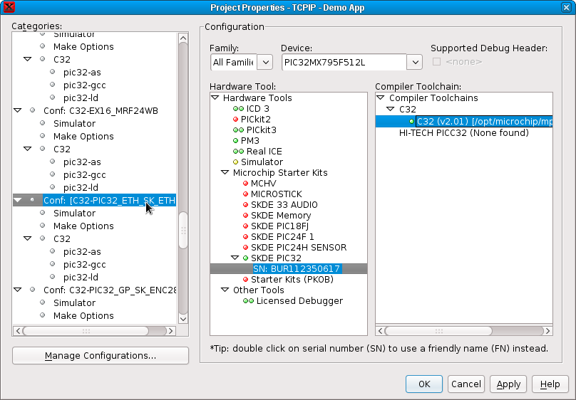Click the red dot beside Starter Kits (PKOB)
576x400 pixels.
point(246,280)
